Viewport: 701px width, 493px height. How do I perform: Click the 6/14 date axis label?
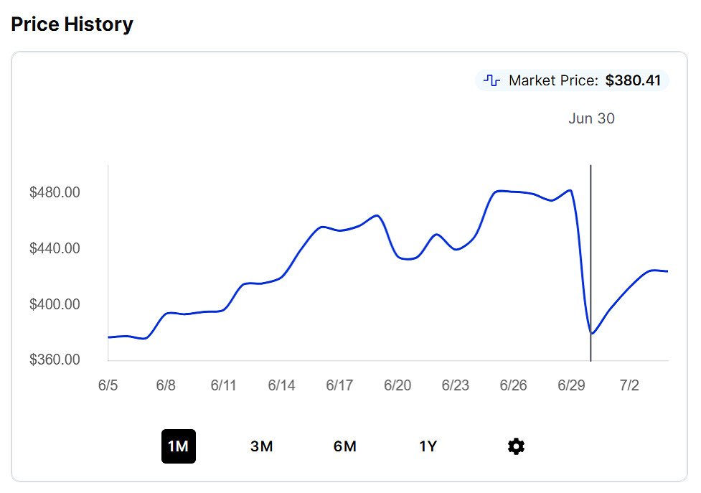click(282, 385)
